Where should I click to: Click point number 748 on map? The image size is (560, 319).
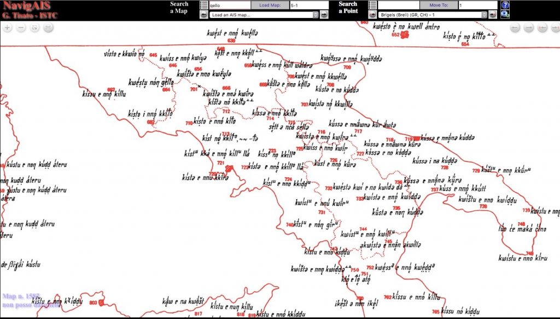(x=521, y=224)
